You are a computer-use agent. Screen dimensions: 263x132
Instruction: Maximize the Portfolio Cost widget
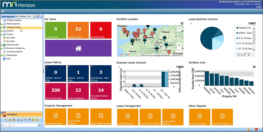pos(254,67)
